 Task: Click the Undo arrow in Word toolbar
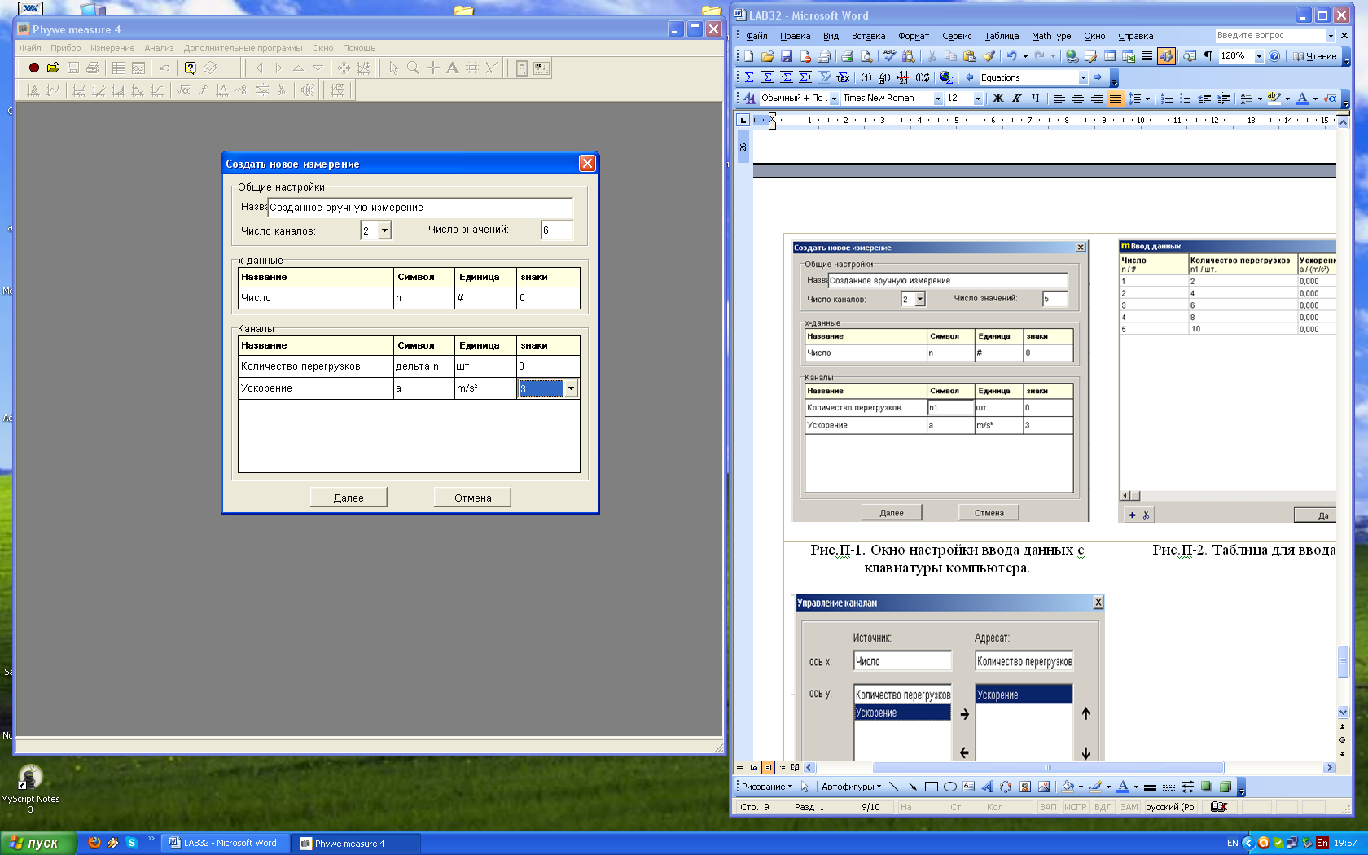click(x=1011, y=56)
